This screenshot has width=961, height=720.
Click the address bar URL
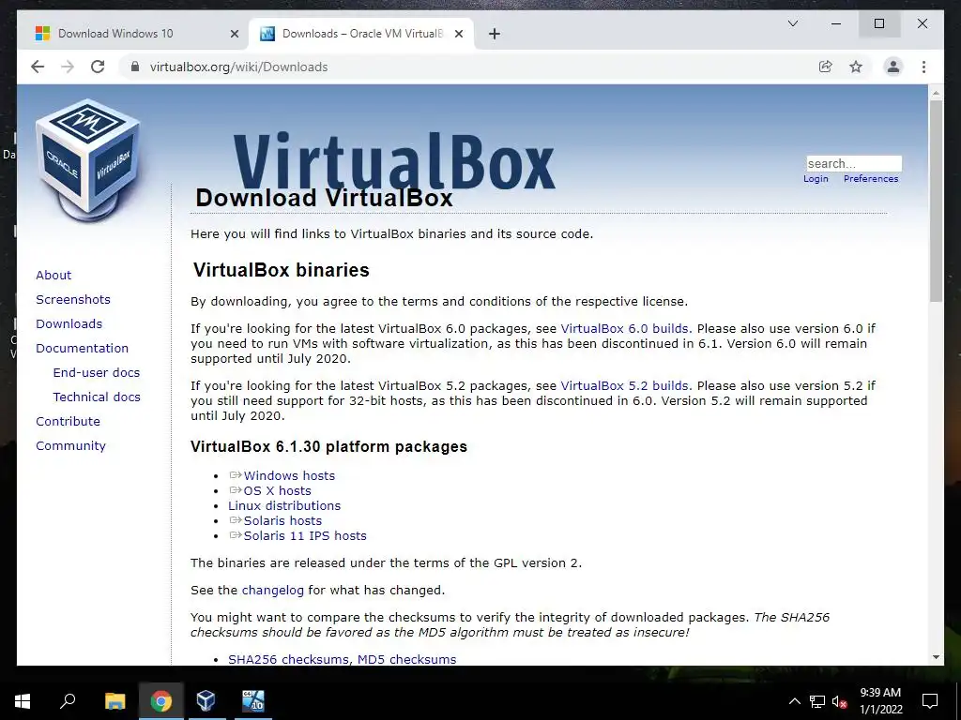238,67
